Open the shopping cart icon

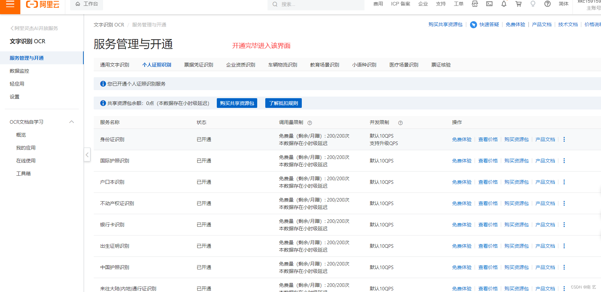pos(519,4)
